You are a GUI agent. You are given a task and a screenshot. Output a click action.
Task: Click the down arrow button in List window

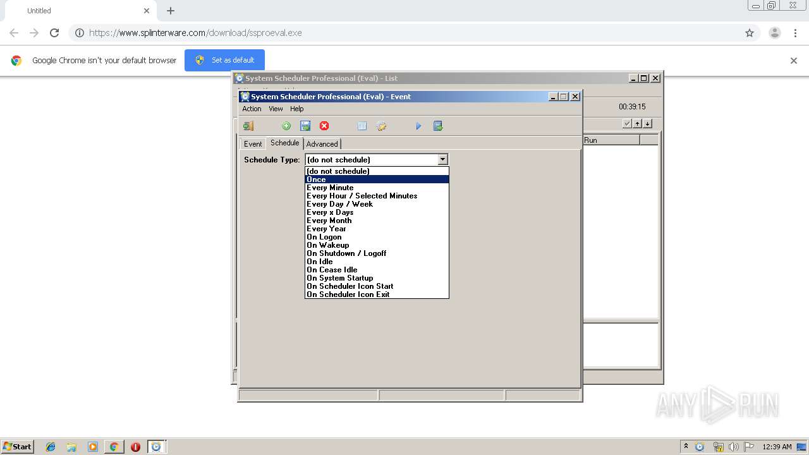click(x=648, y=123)
